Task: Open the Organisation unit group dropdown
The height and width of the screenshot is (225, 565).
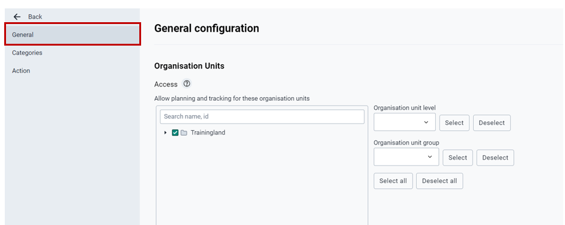Action: coord(406,157)
